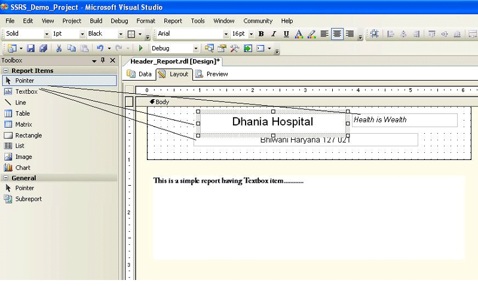Open the background highlight color picker
Viewport: 478px width, 286px height.
point(311,34)
